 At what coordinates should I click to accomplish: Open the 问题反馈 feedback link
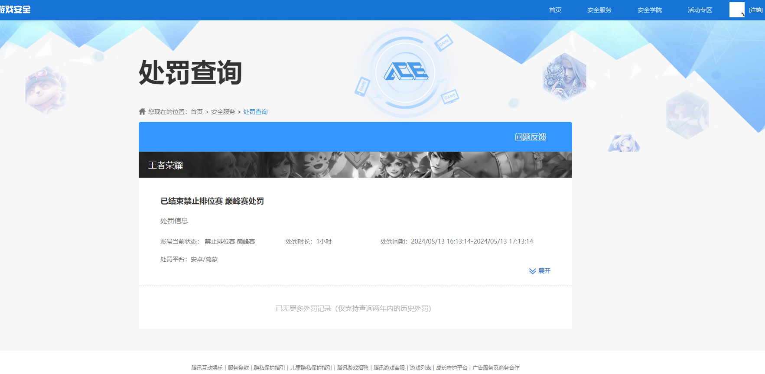coord(531,137)
